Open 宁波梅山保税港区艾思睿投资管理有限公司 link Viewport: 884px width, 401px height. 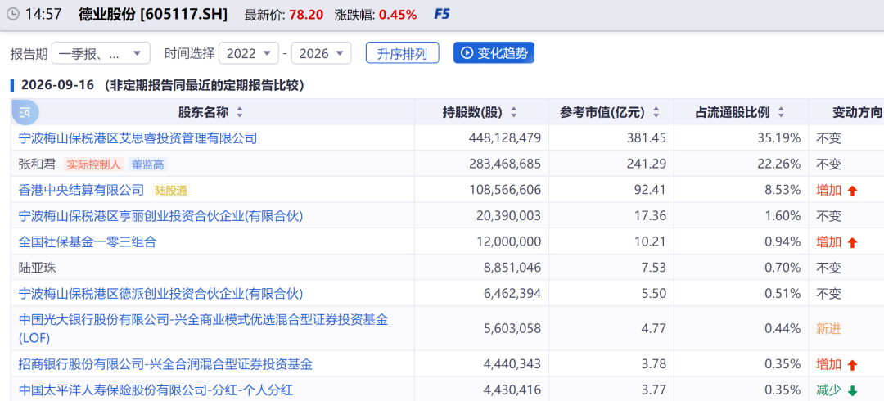[x=138, y=137]
